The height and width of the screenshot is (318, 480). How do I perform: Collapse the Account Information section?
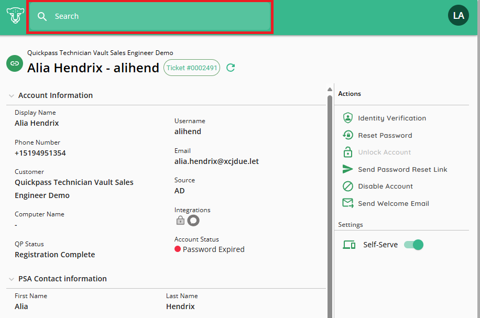12,96
